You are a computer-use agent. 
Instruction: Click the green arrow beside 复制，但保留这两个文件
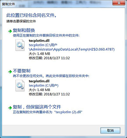pyautogui.click(x=10, y=108)
